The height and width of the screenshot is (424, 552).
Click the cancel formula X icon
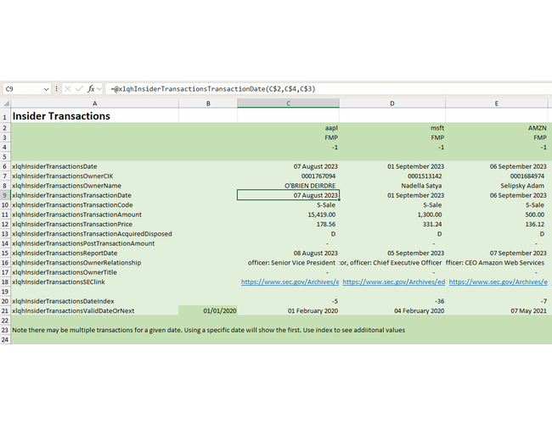tap(68, 89)
